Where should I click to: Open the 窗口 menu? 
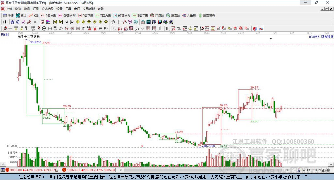[x=77, y=9]
